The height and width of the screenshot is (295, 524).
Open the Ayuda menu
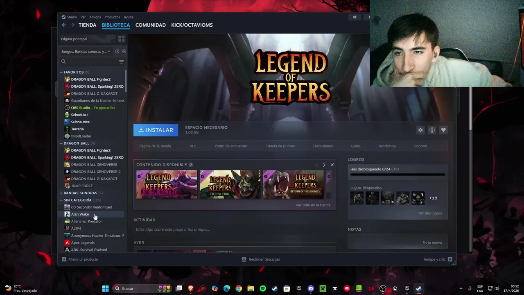click(x=129, y=17)
